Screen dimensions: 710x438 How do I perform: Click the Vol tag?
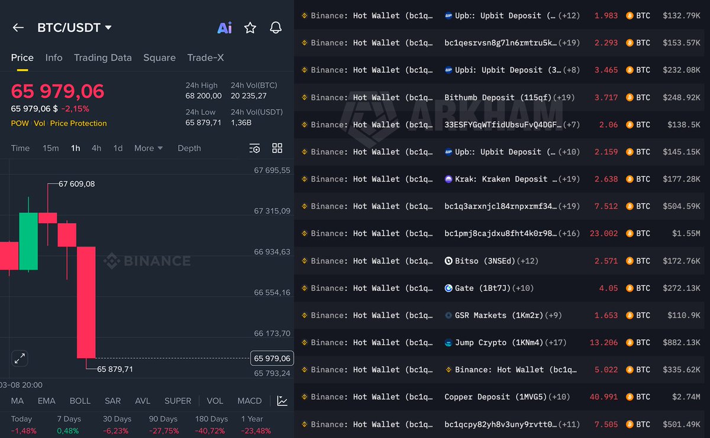tap(39, 124)
